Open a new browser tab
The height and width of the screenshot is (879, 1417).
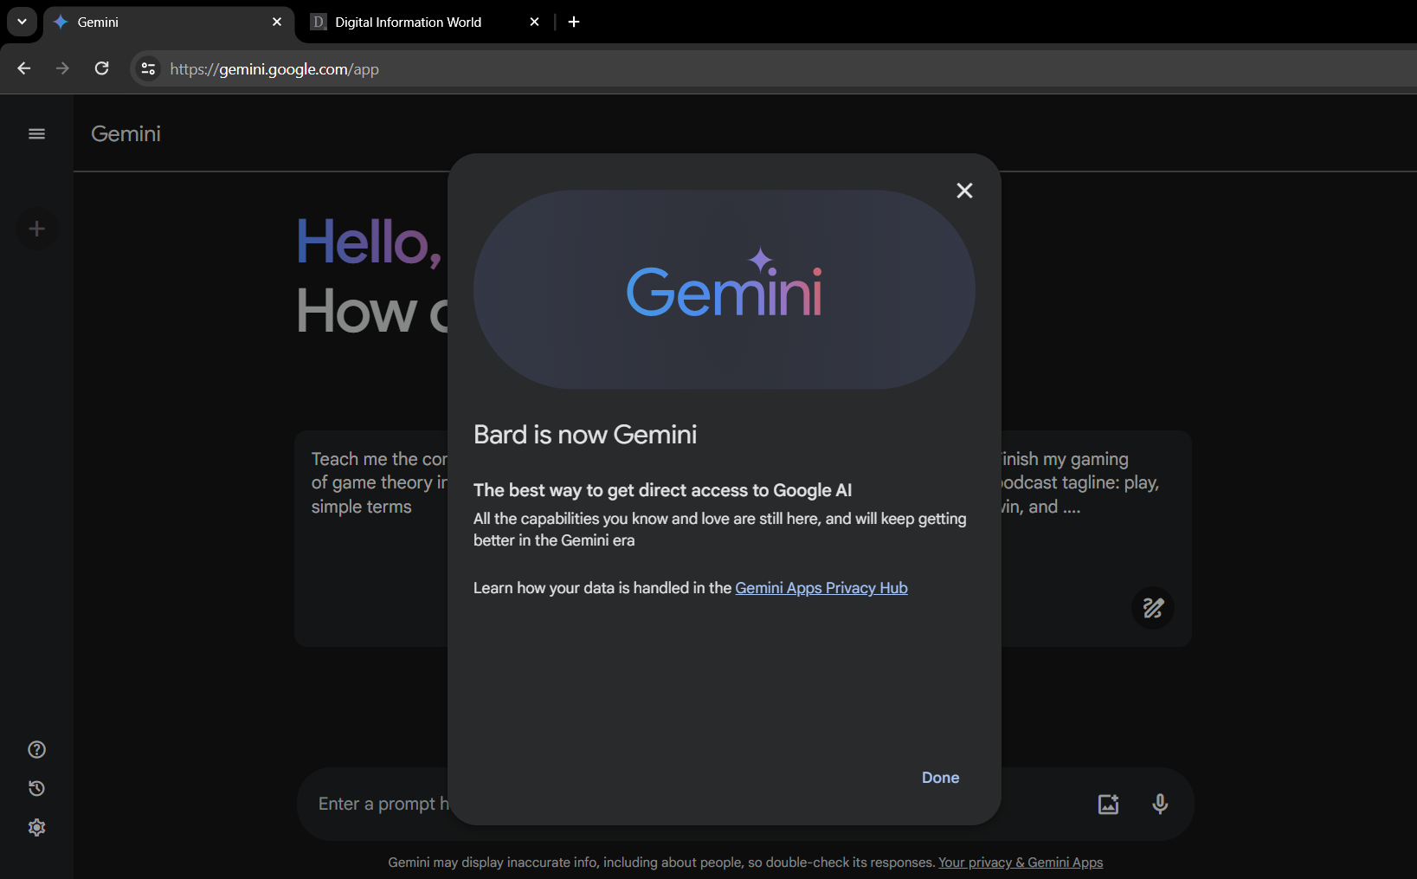click(x=574, y=23)
